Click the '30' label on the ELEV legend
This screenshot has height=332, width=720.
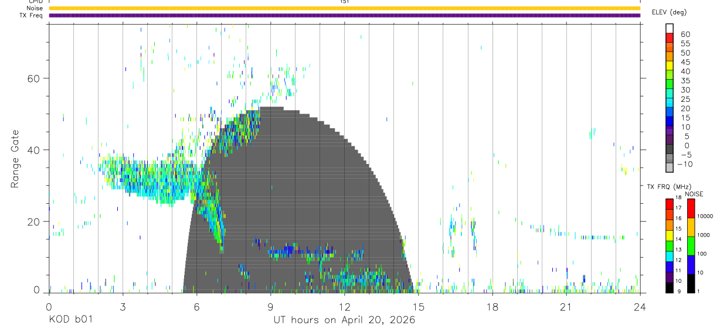point(685,90)
